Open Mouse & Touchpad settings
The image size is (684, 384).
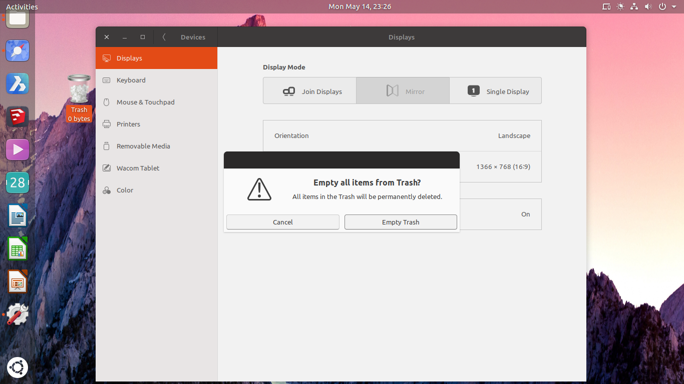(156, 102)
